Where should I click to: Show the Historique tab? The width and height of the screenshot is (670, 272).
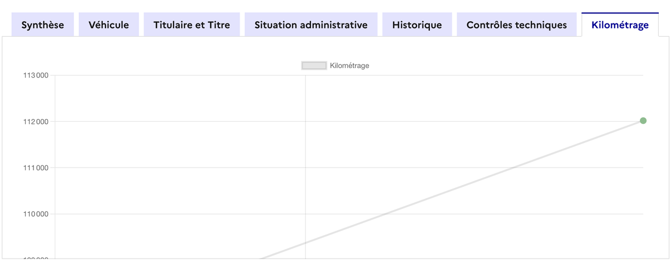(x=417, y=25)
